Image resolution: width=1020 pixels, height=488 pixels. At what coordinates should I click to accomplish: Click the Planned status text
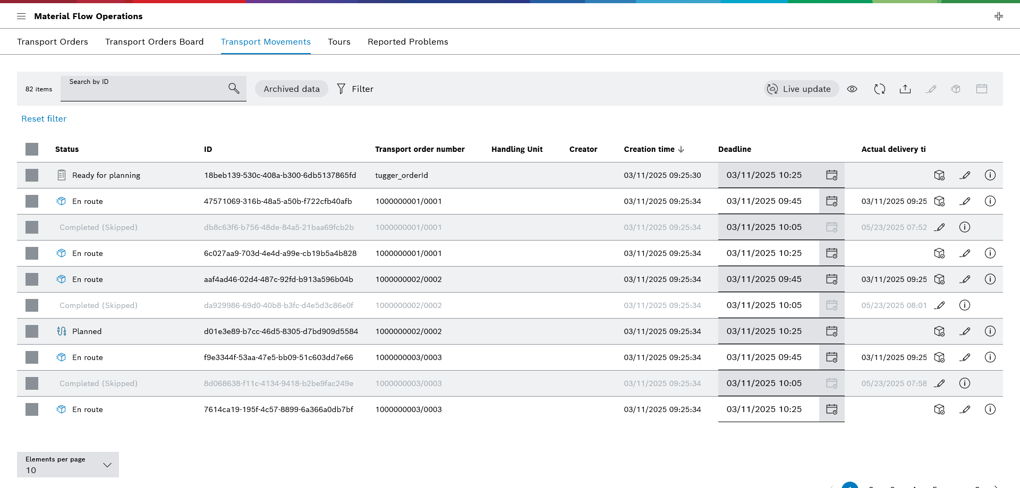click(87, 331)
